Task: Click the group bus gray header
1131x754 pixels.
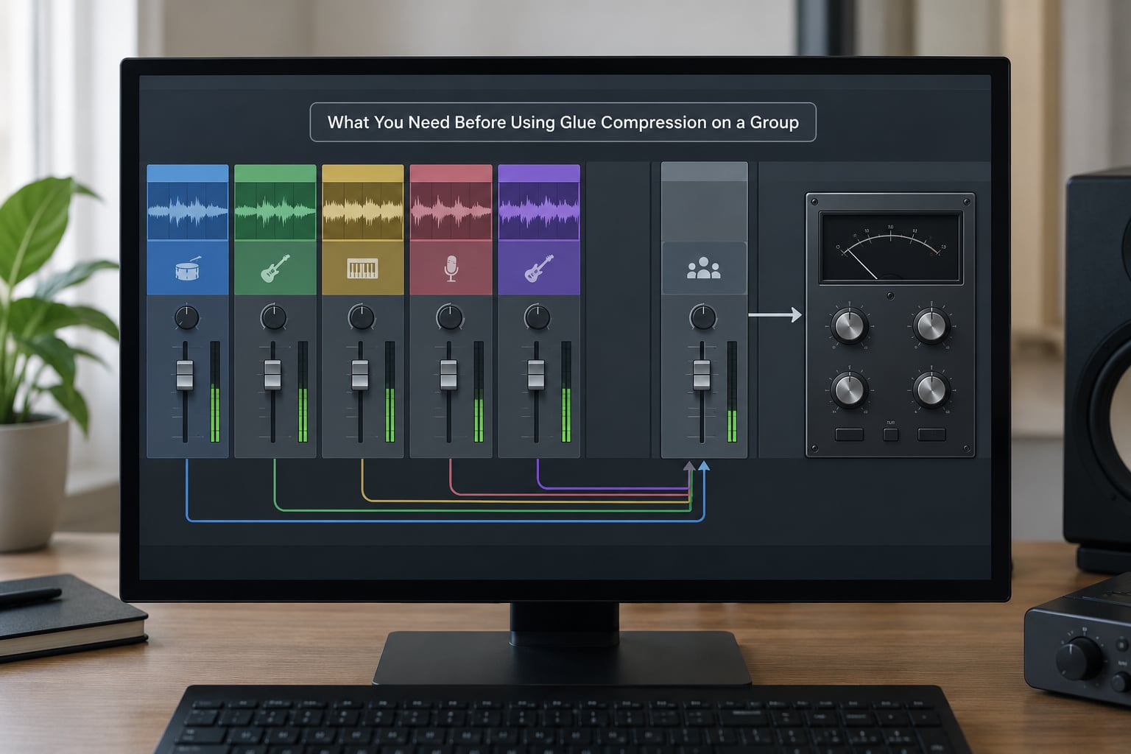Action: pos(705,172)
